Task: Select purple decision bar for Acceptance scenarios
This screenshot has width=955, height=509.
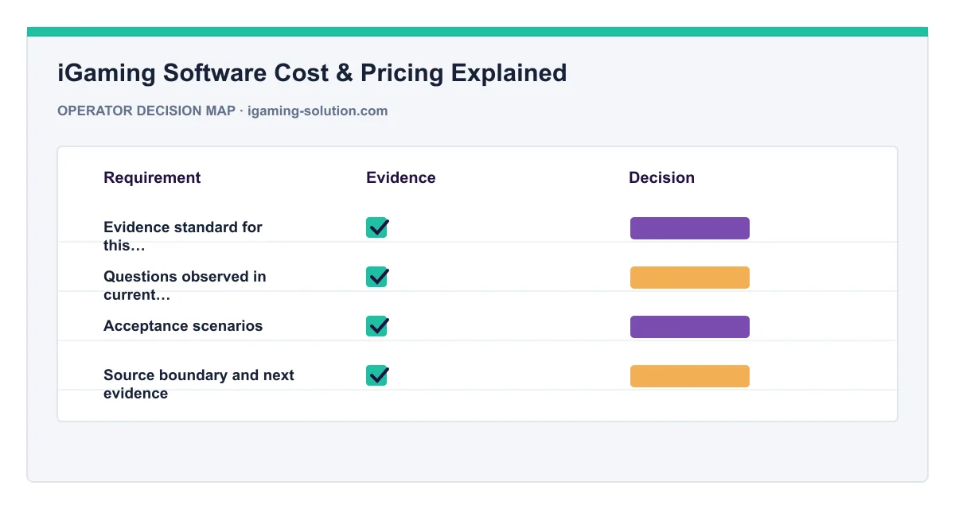Action: pyautogui.click(x=690, y=327)
